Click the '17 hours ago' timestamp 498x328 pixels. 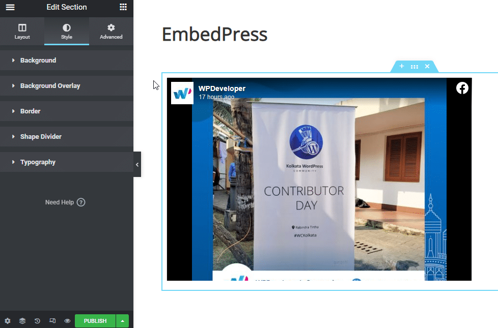point(216,97)
